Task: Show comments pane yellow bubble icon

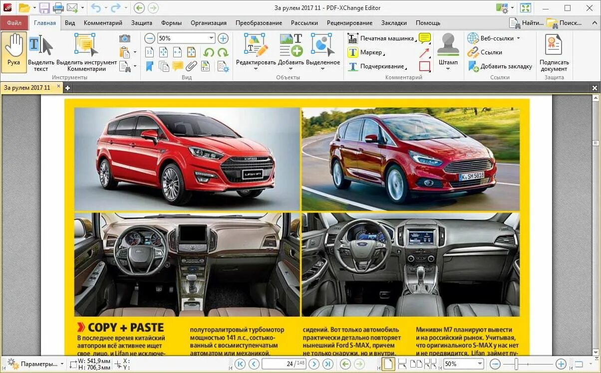Action: tap(177, 66)
